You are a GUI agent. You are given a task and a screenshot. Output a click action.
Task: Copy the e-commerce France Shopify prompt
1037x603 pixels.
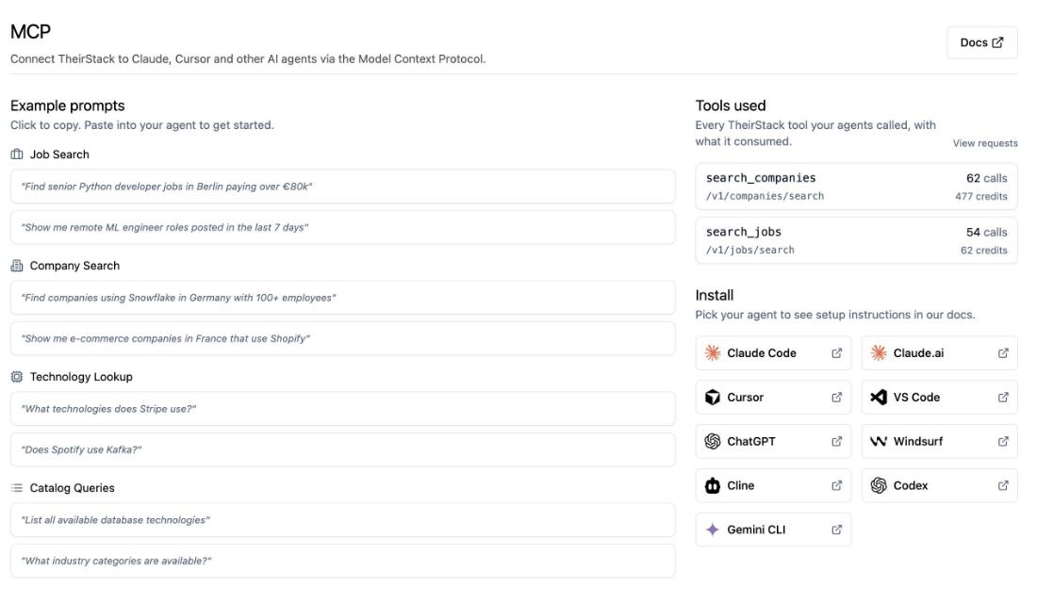click(x=342, y=338)
